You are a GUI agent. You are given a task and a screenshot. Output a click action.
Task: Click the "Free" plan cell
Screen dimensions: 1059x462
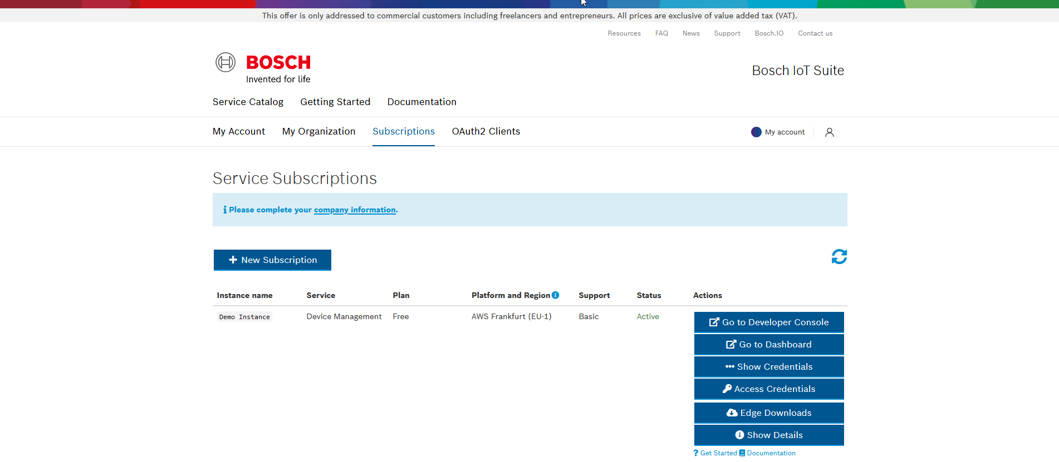point(401,316)
